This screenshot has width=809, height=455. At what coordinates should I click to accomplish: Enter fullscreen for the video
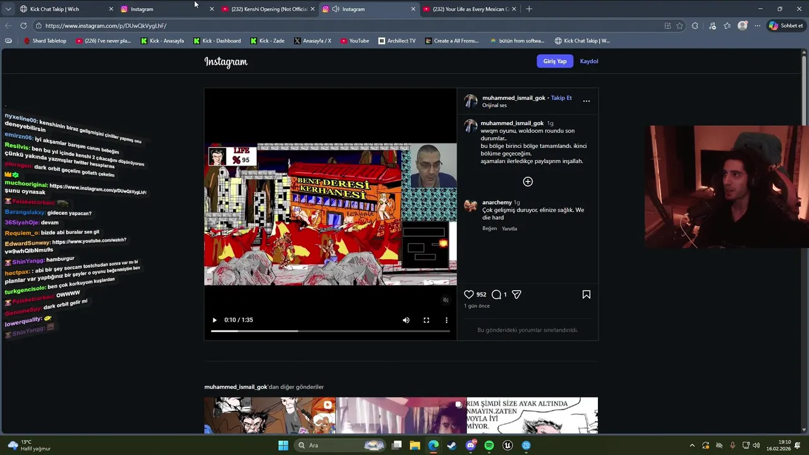426,320
